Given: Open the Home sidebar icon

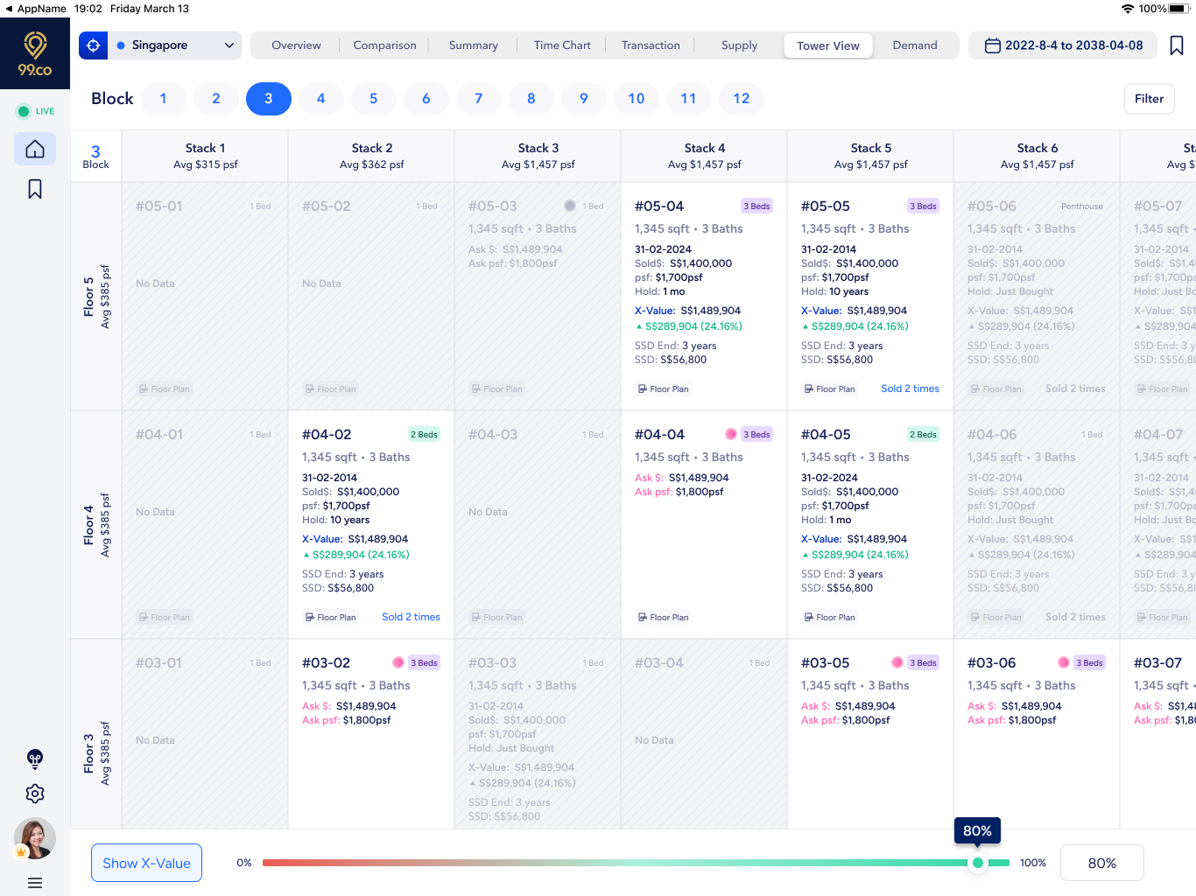Looking at the screenshot, I should tap(35, 149).
